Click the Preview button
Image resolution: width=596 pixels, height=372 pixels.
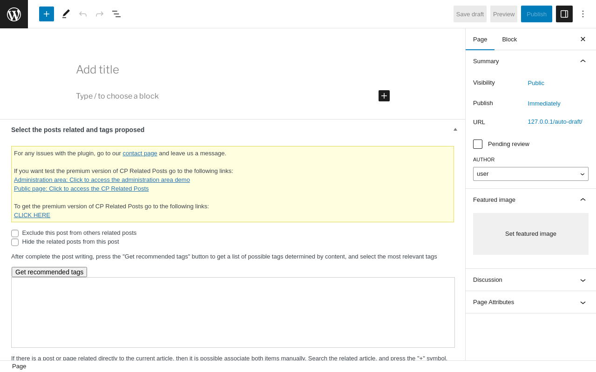pyautogui.click(x=504, y=14)
